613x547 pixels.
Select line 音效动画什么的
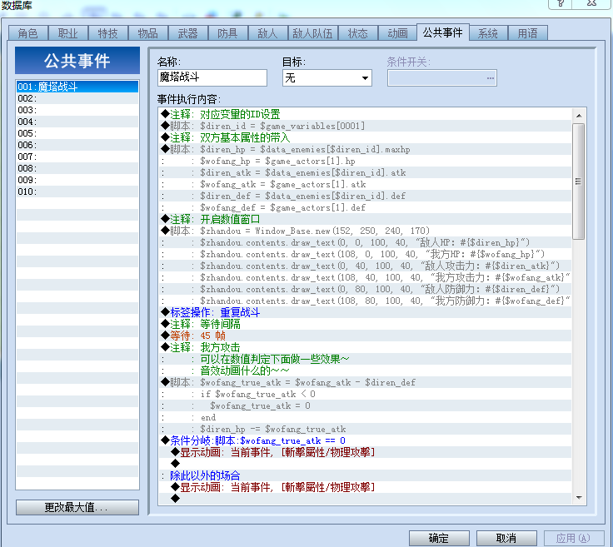point(365,370)
